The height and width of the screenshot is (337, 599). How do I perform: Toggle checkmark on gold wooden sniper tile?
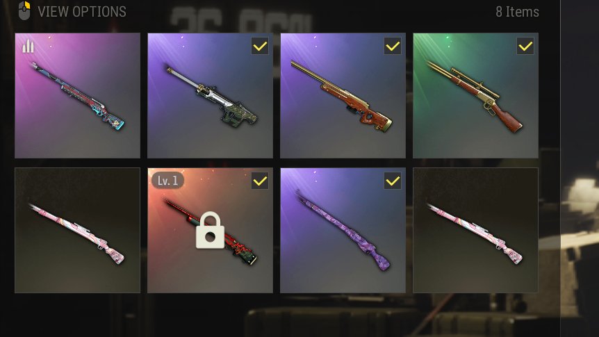coord(393,46)
